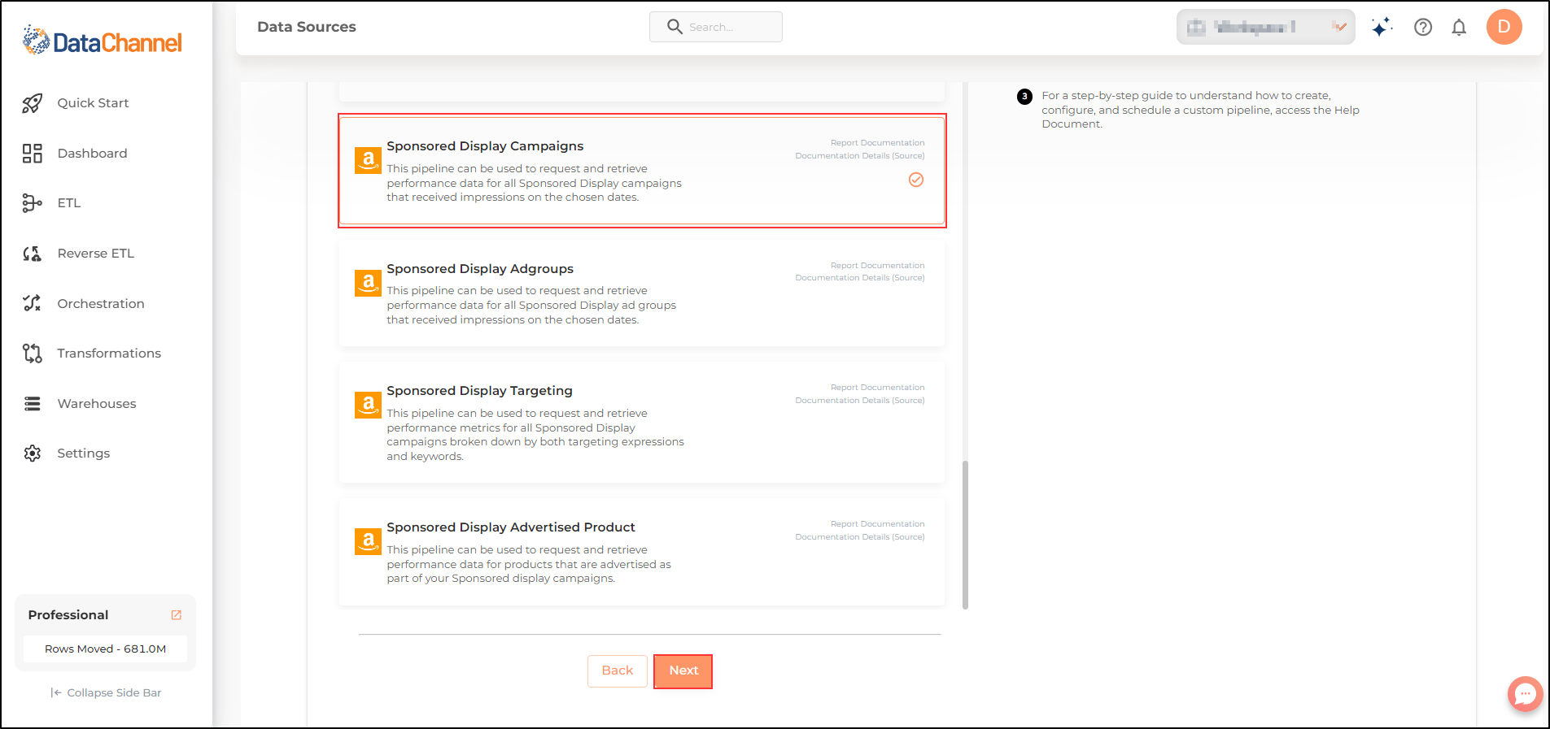1550x729 pixels.
Task: Go to Dashboard menu item
Action: click(92, 154)
